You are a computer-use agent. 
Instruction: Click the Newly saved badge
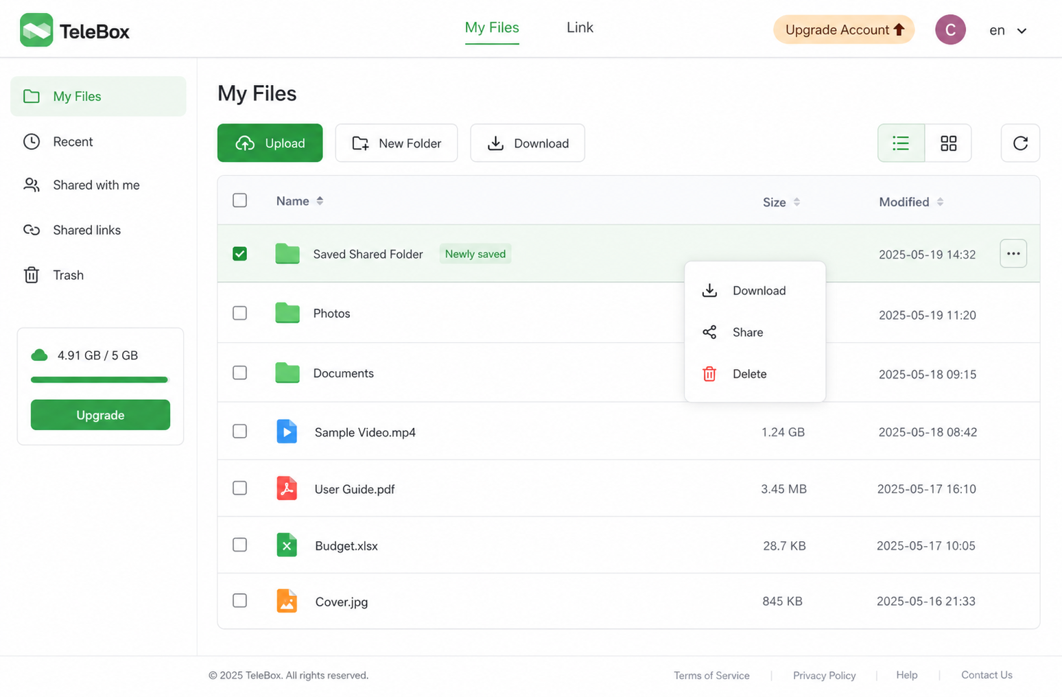click(x=475, y=254)
